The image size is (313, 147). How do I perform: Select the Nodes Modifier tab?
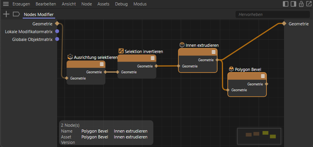click(x=39, y=14)
